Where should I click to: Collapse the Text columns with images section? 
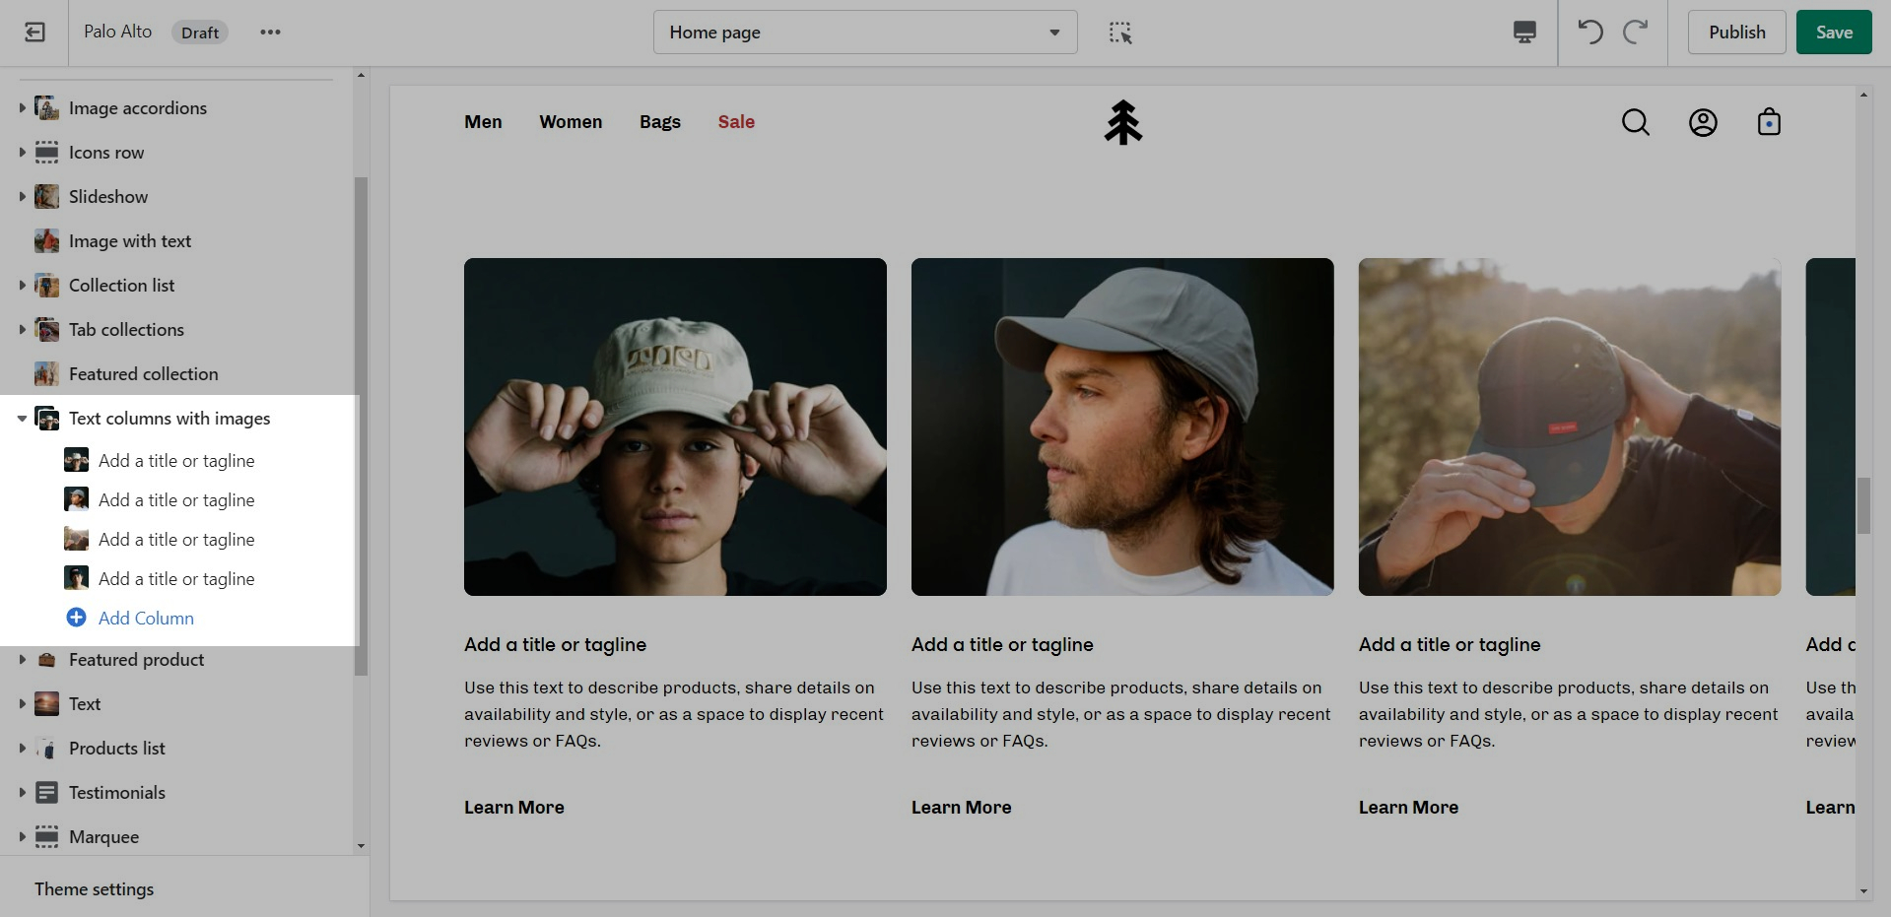[22, 419]
